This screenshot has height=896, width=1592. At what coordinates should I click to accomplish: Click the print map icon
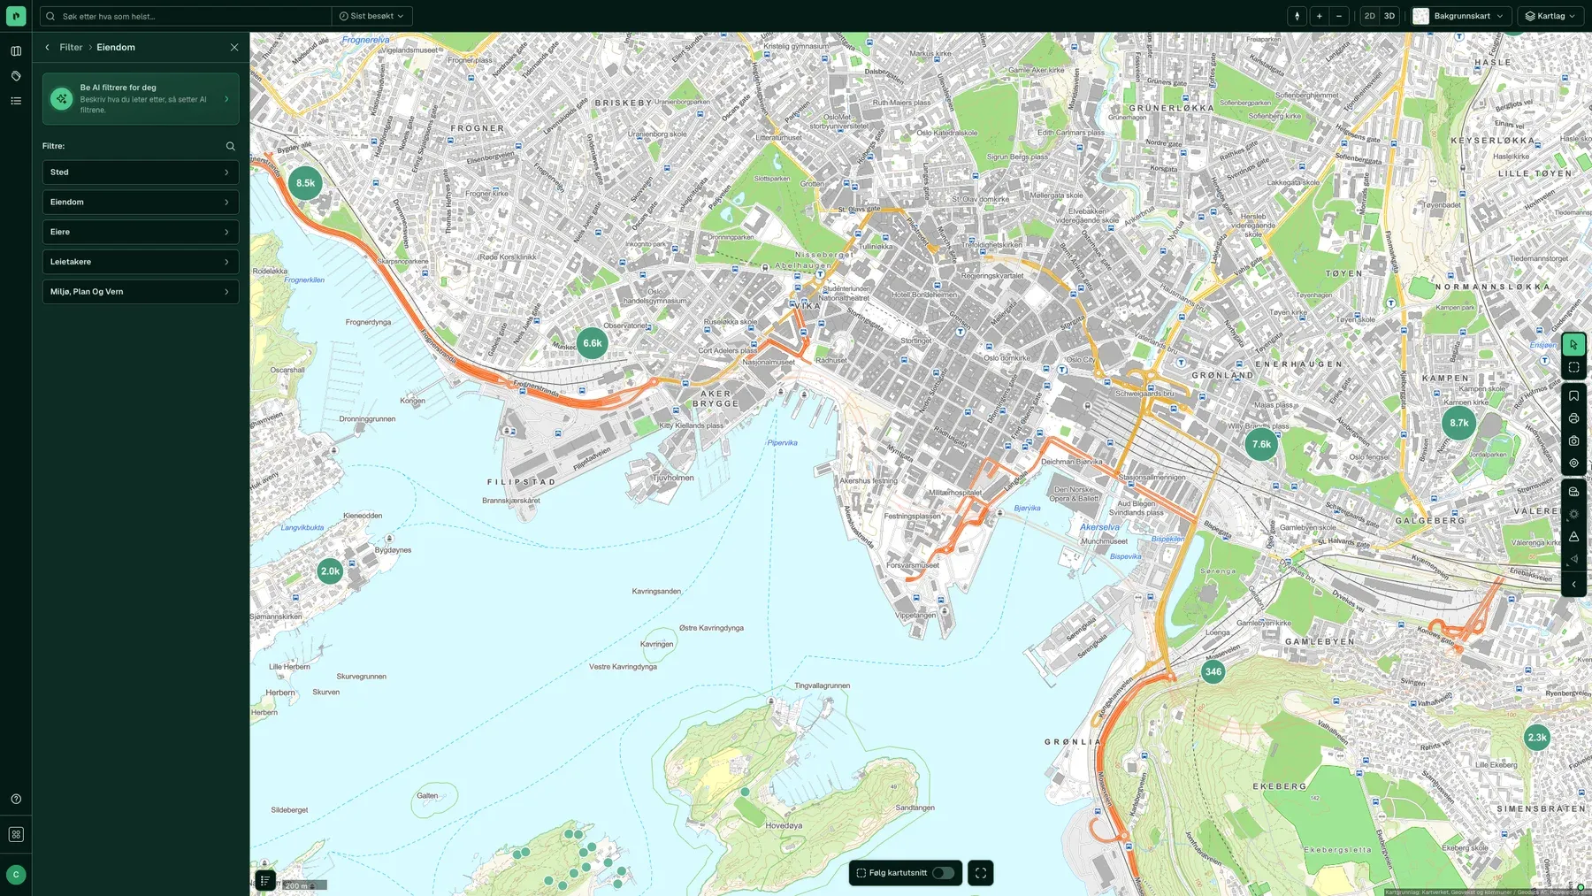point(1573,418)
